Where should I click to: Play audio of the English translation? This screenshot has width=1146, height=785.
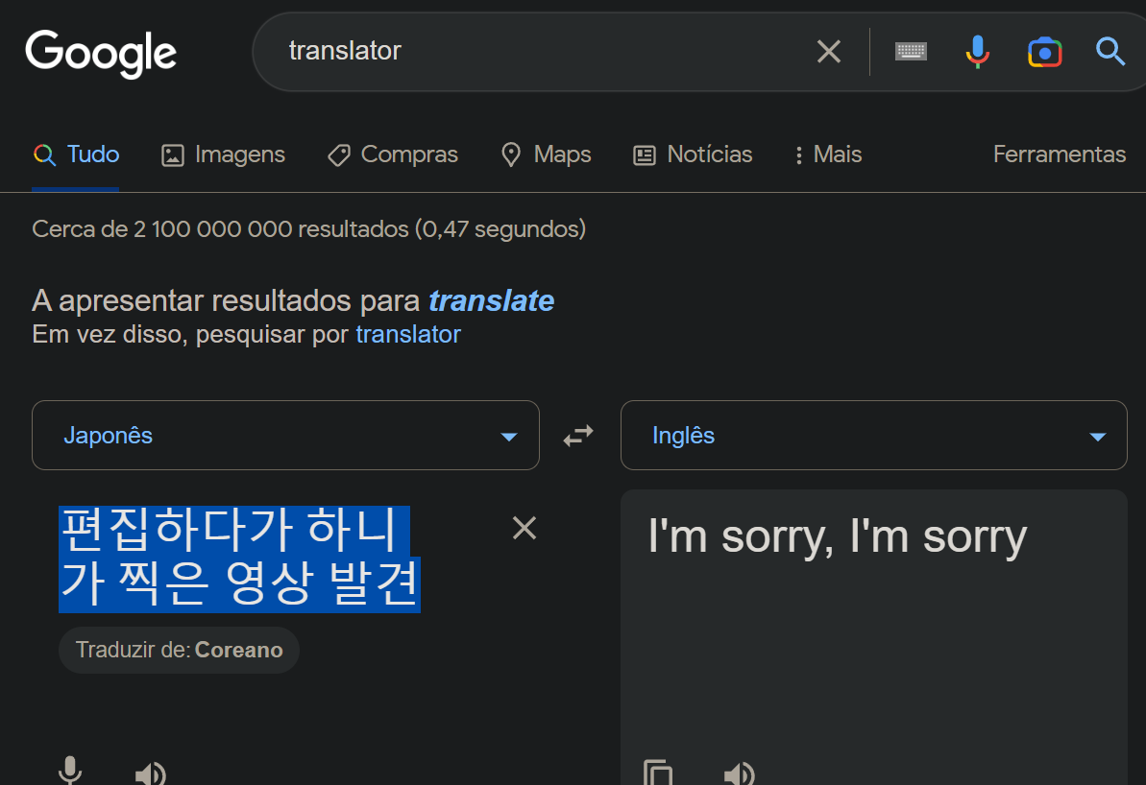[739, 773]
